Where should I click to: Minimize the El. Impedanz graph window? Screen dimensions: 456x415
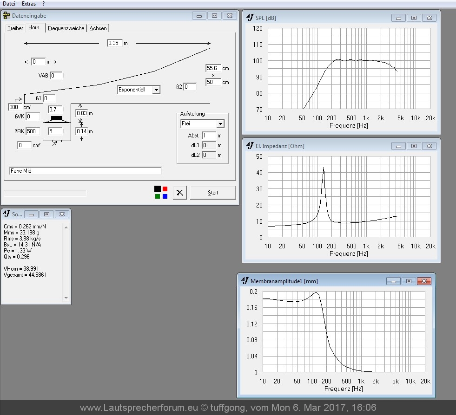(398, 146)
